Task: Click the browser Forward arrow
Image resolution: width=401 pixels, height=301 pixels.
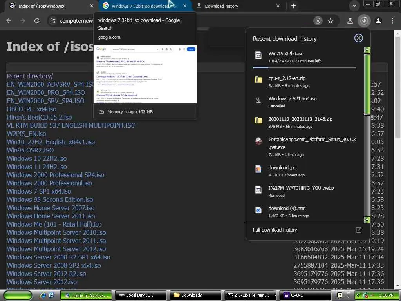Action: [x=23, y=21]
